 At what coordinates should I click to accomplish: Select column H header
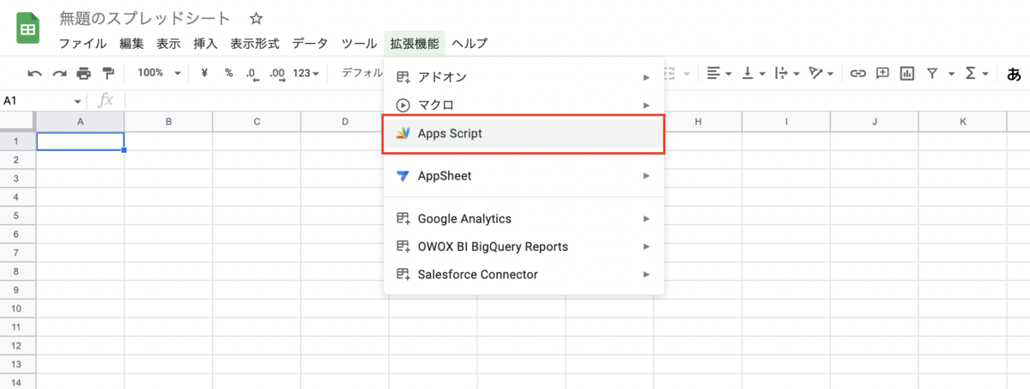click(698, 121)
